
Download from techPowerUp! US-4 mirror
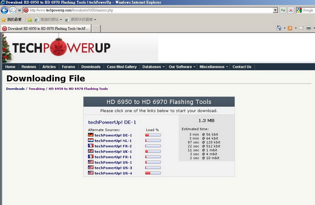(113, 173)
